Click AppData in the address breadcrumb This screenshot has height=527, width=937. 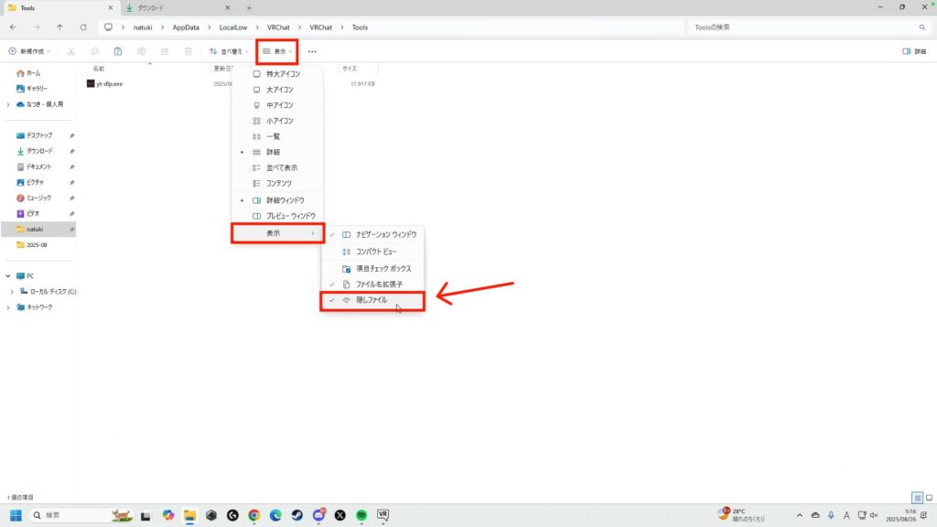point(186,27)
